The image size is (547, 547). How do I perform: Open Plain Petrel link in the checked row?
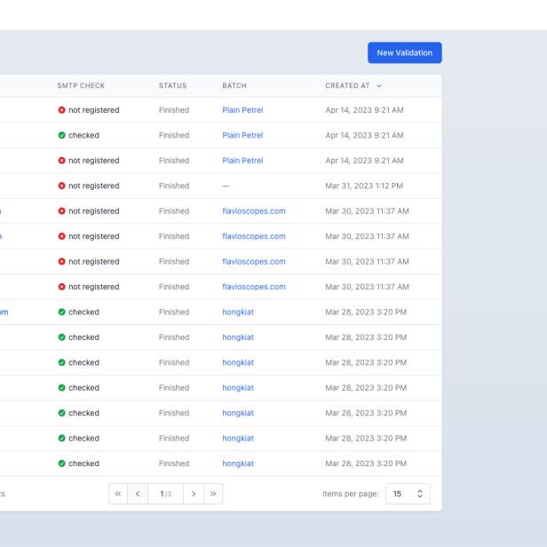pyautogui.click(x=242, y=135)
